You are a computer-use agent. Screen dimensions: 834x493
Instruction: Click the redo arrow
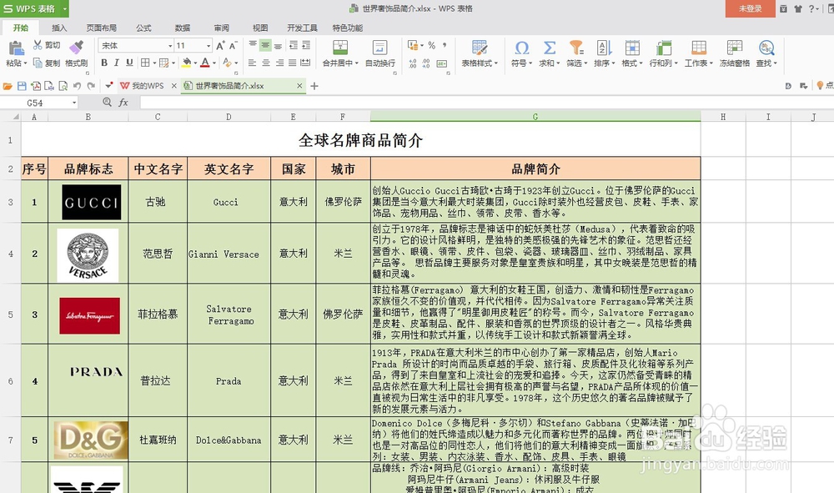point(91,86)
